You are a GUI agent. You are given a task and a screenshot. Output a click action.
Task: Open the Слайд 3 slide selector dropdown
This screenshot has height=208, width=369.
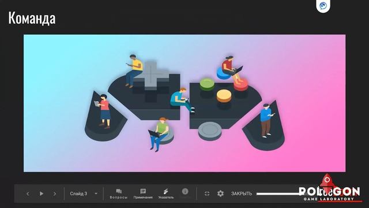click(x=84, y=194)
